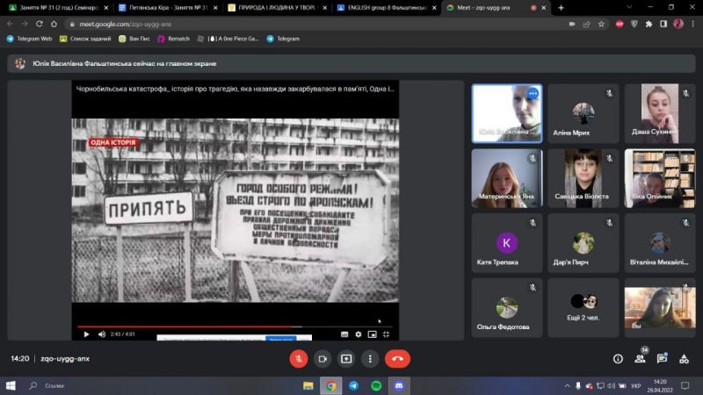
Task: Play the shared video
Action: pyautogui.click(x=86, y=334)
